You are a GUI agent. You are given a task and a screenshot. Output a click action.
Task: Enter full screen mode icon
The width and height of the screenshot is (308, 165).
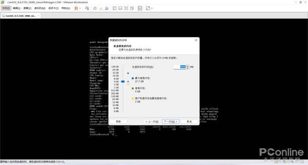pos(126,8)
